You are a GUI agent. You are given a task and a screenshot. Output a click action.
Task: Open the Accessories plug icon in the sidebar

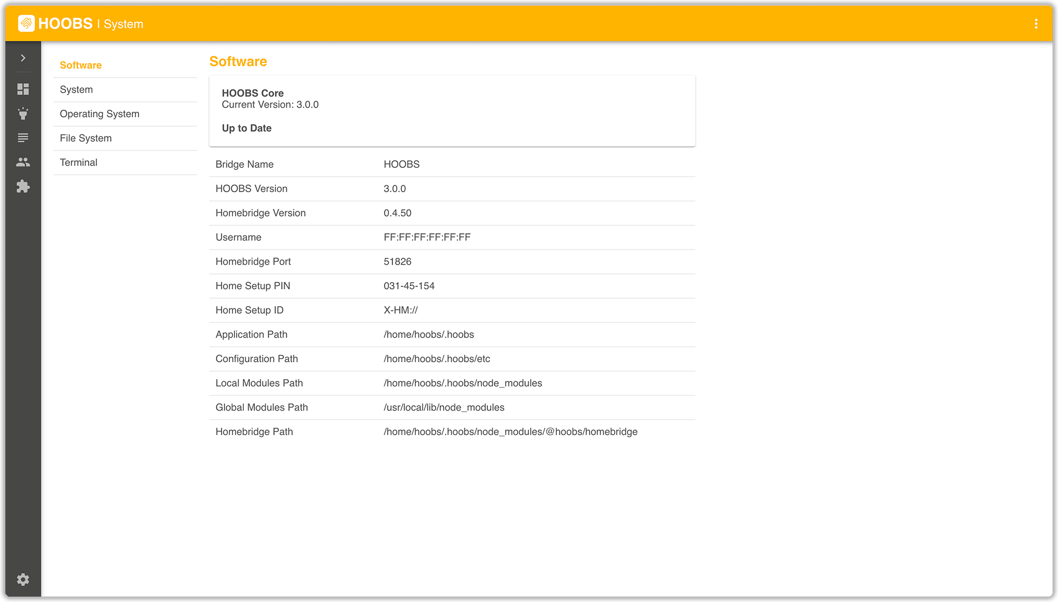(x=23, y=114)
